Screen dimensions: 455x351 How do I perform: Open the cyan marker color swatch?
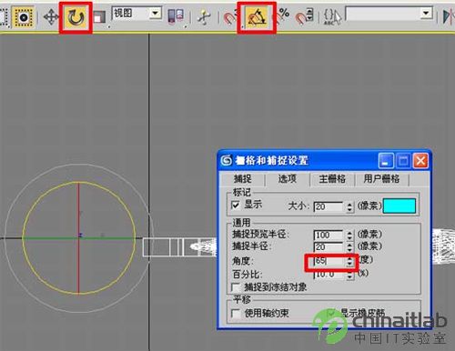coord(399,206)
